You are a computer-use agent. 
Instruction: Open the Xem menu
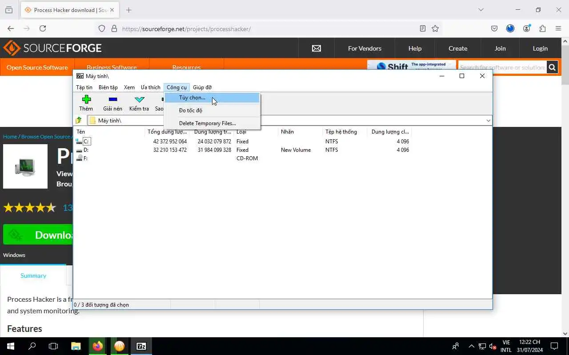tap(129, 87)
